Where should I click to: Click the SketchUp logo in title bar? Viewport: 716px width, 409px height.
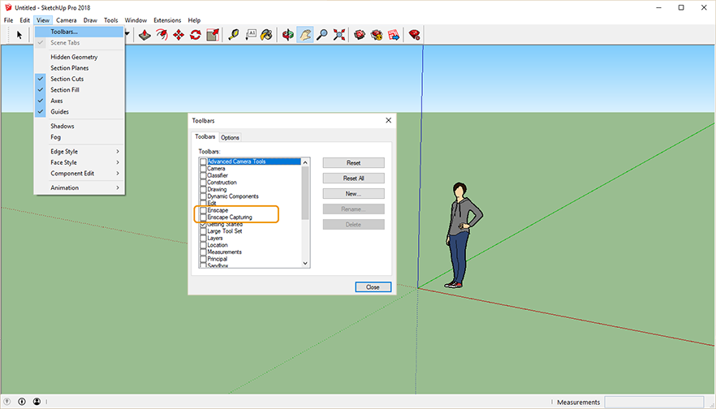(x=8, y=7)
